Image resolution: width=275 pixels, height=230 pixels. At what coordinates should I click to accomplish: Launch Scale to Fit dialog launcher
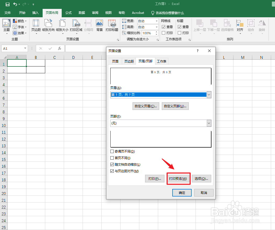[158, 40]
